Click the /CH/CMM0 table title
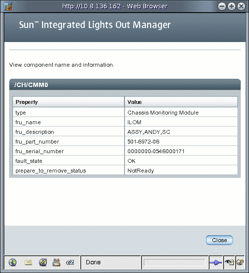The height and width of the screenshot is (273, 249). coord(31,85)
